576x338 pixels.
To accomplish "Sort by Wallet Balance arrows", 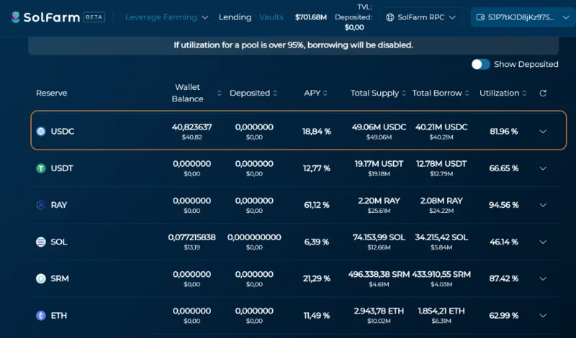I will [220, 93].
